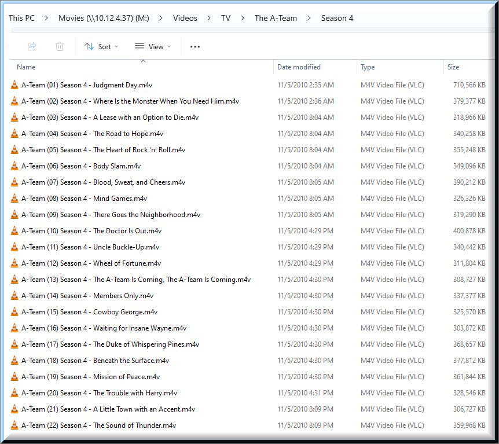The image size is (499, 444).
Task: Expand chevron after This PC breadcrumb
Action: 46,18
